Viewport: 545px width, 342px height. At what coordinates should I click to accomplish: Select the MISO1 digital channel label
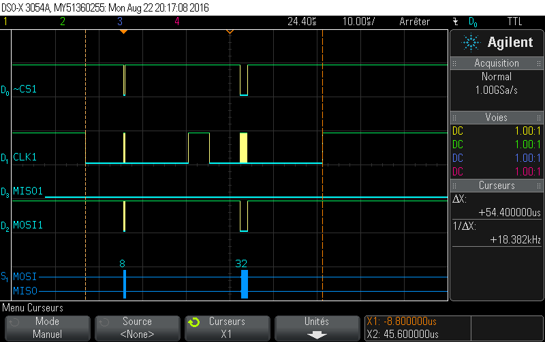28,191
